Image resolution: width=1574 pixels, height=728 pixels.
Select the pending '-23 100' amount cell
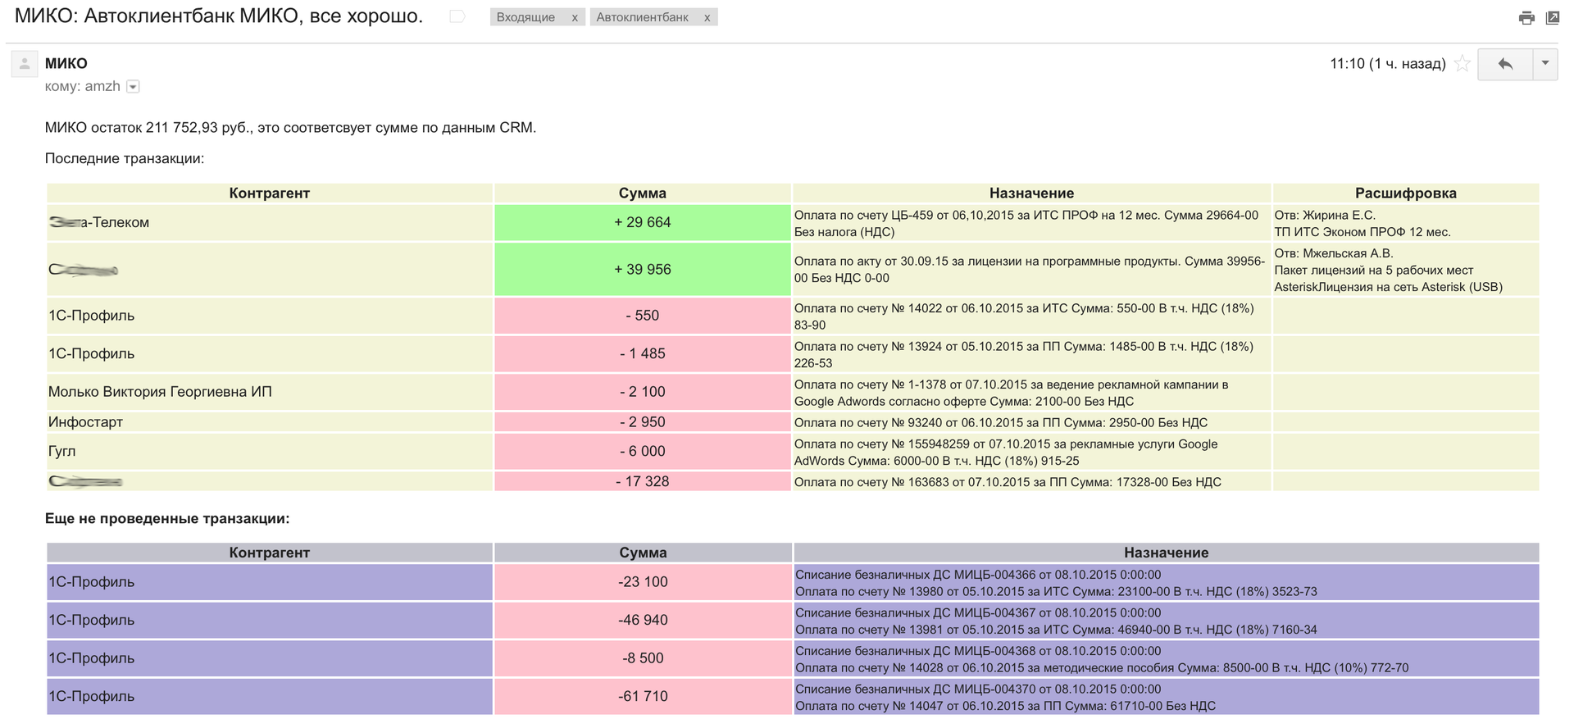643,582
